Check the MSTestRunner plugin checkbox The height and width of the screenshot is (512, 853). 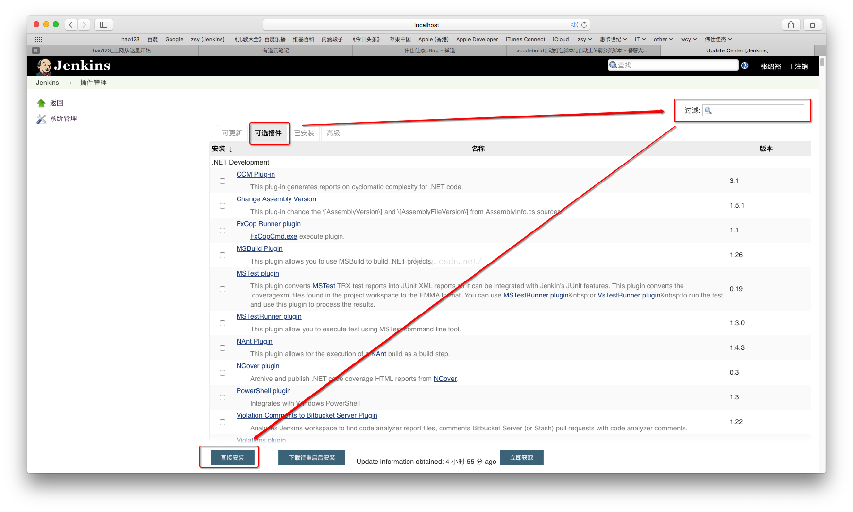click(x=222, y=323)
